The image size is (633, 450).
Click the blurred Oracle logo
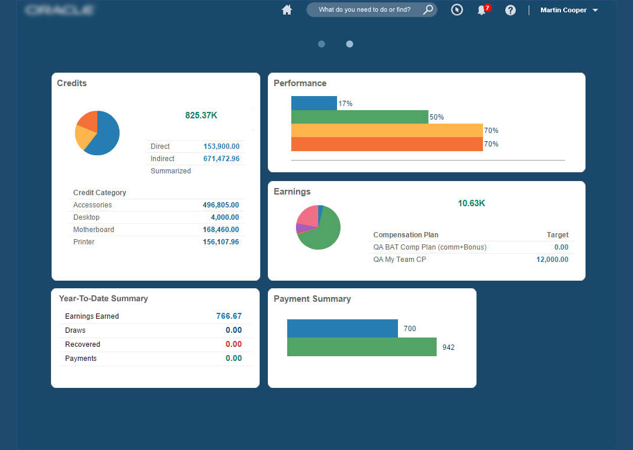pos(60,10)
